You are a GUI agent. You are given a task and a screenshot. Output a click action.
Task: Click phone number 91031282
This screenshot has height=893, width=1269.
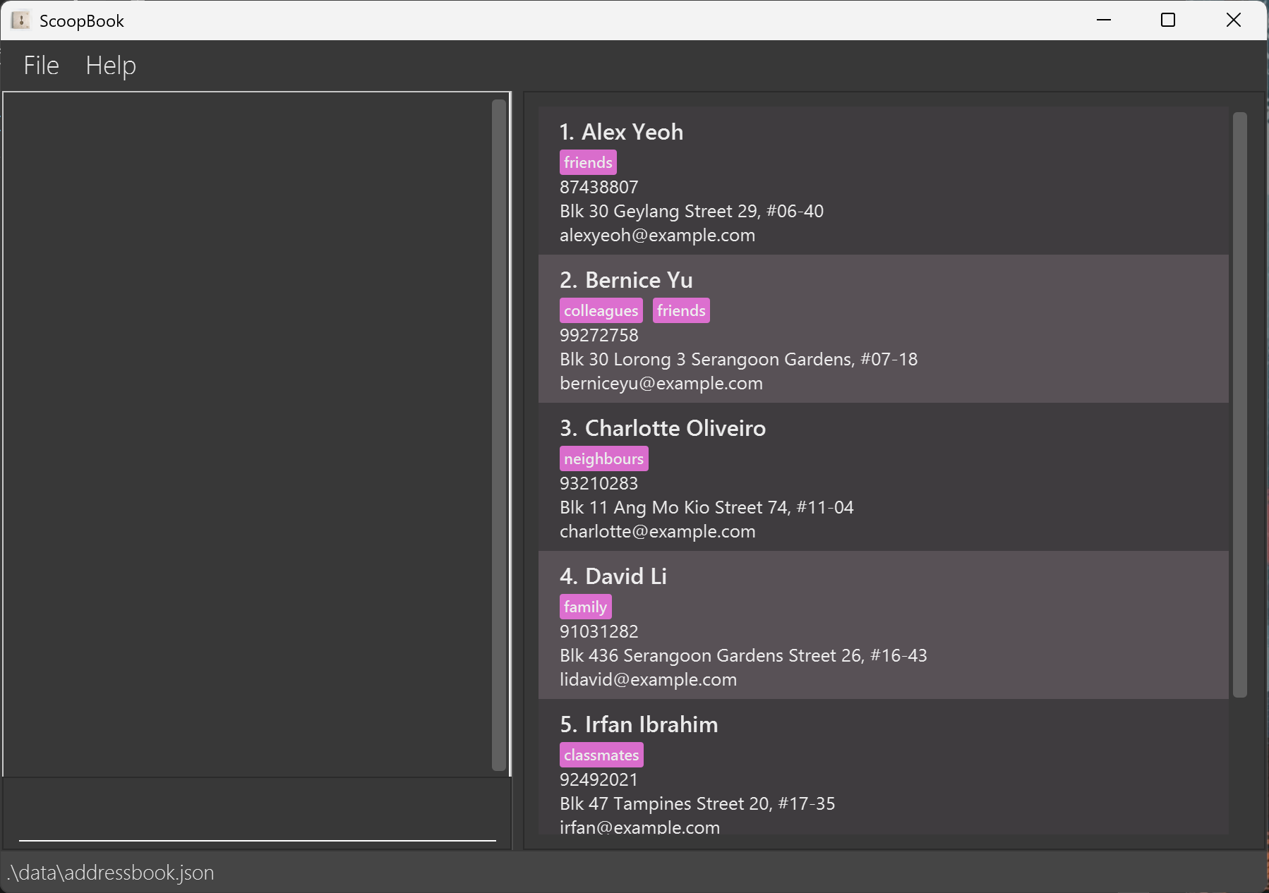coord(599,631)
